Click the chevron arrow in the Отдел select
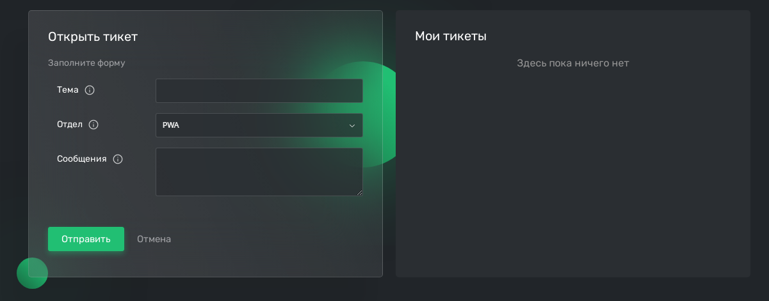 (x=352, y=126)
